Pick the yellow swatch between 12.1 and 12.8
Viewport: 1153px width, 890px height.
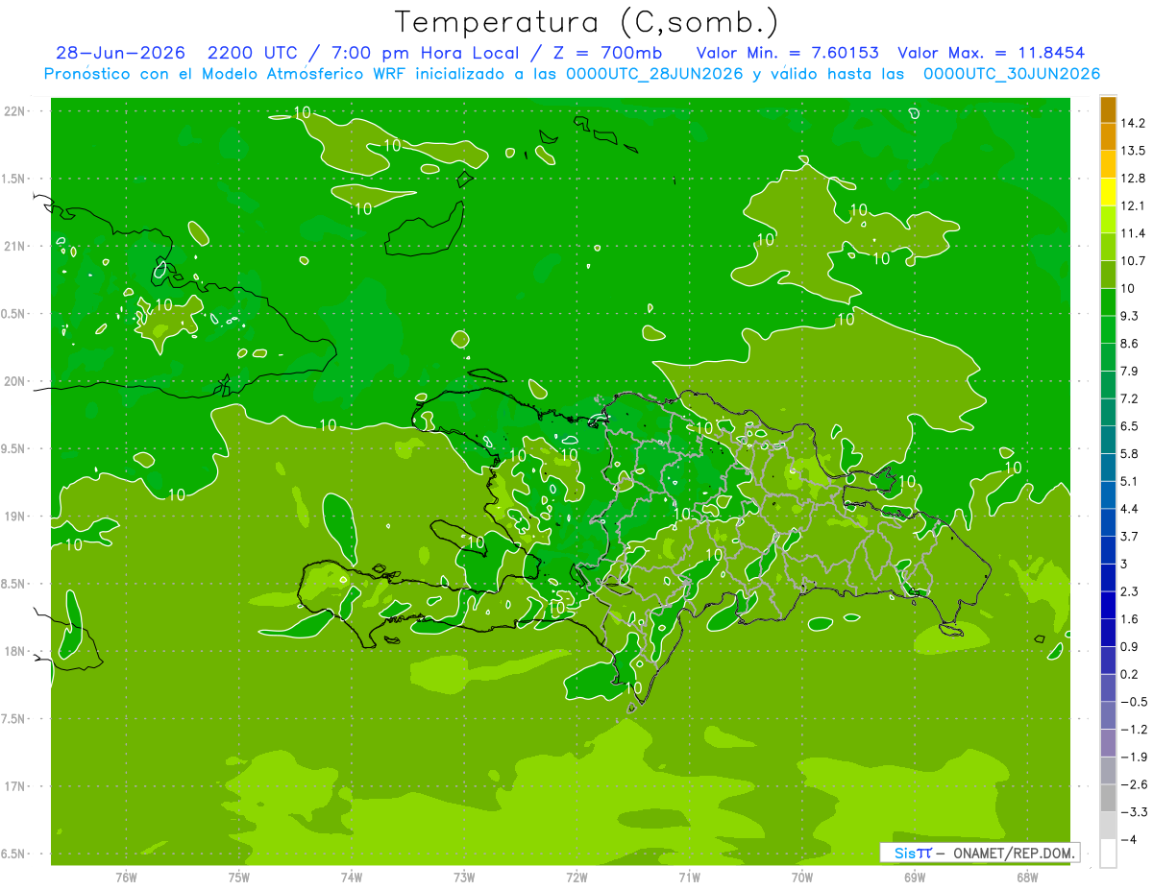1108,192
